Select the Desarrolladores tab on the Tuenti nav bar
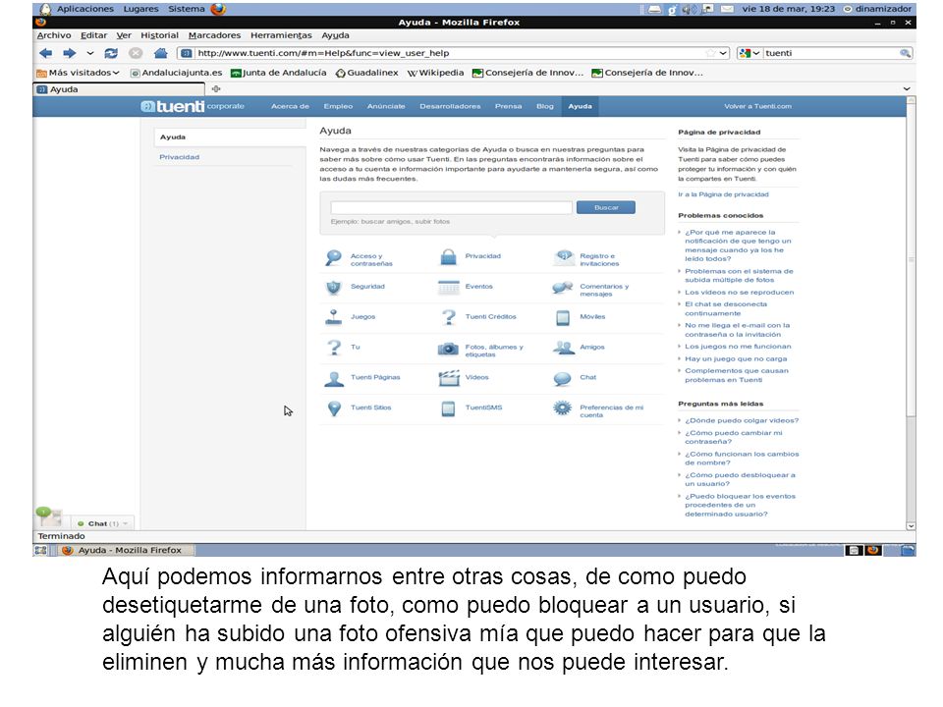This screenshot has width=943, height=707. pyautogui.click(x=450, y=106)
